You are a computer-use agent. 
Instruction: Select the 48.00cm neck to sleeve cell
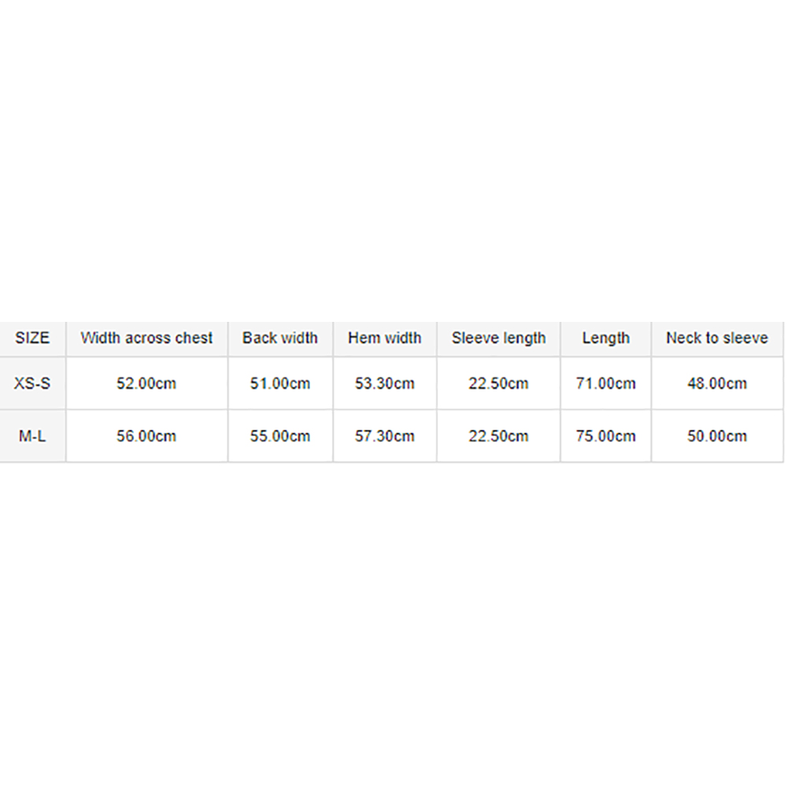click(717, 383)
